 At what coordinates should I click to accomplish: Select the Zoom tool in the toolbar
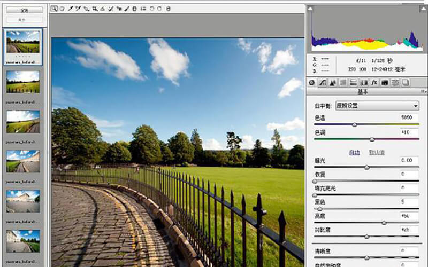point(55,9)
